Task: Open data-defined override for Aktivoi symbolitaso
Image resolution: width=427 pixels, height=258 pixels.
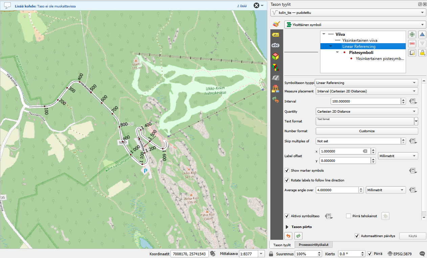Action: (x=329, y=216)
